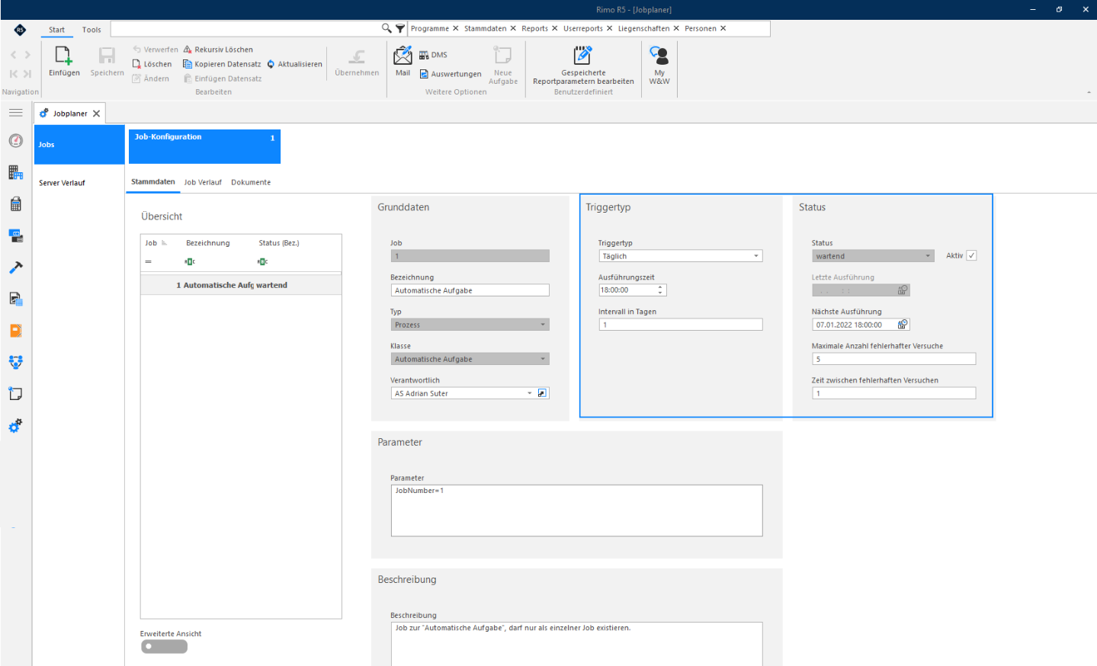The image size is (1097, 666).
Task: Open the hamburger menu in the sidebar
Action: pyautogui.click(x=15, y=113)
